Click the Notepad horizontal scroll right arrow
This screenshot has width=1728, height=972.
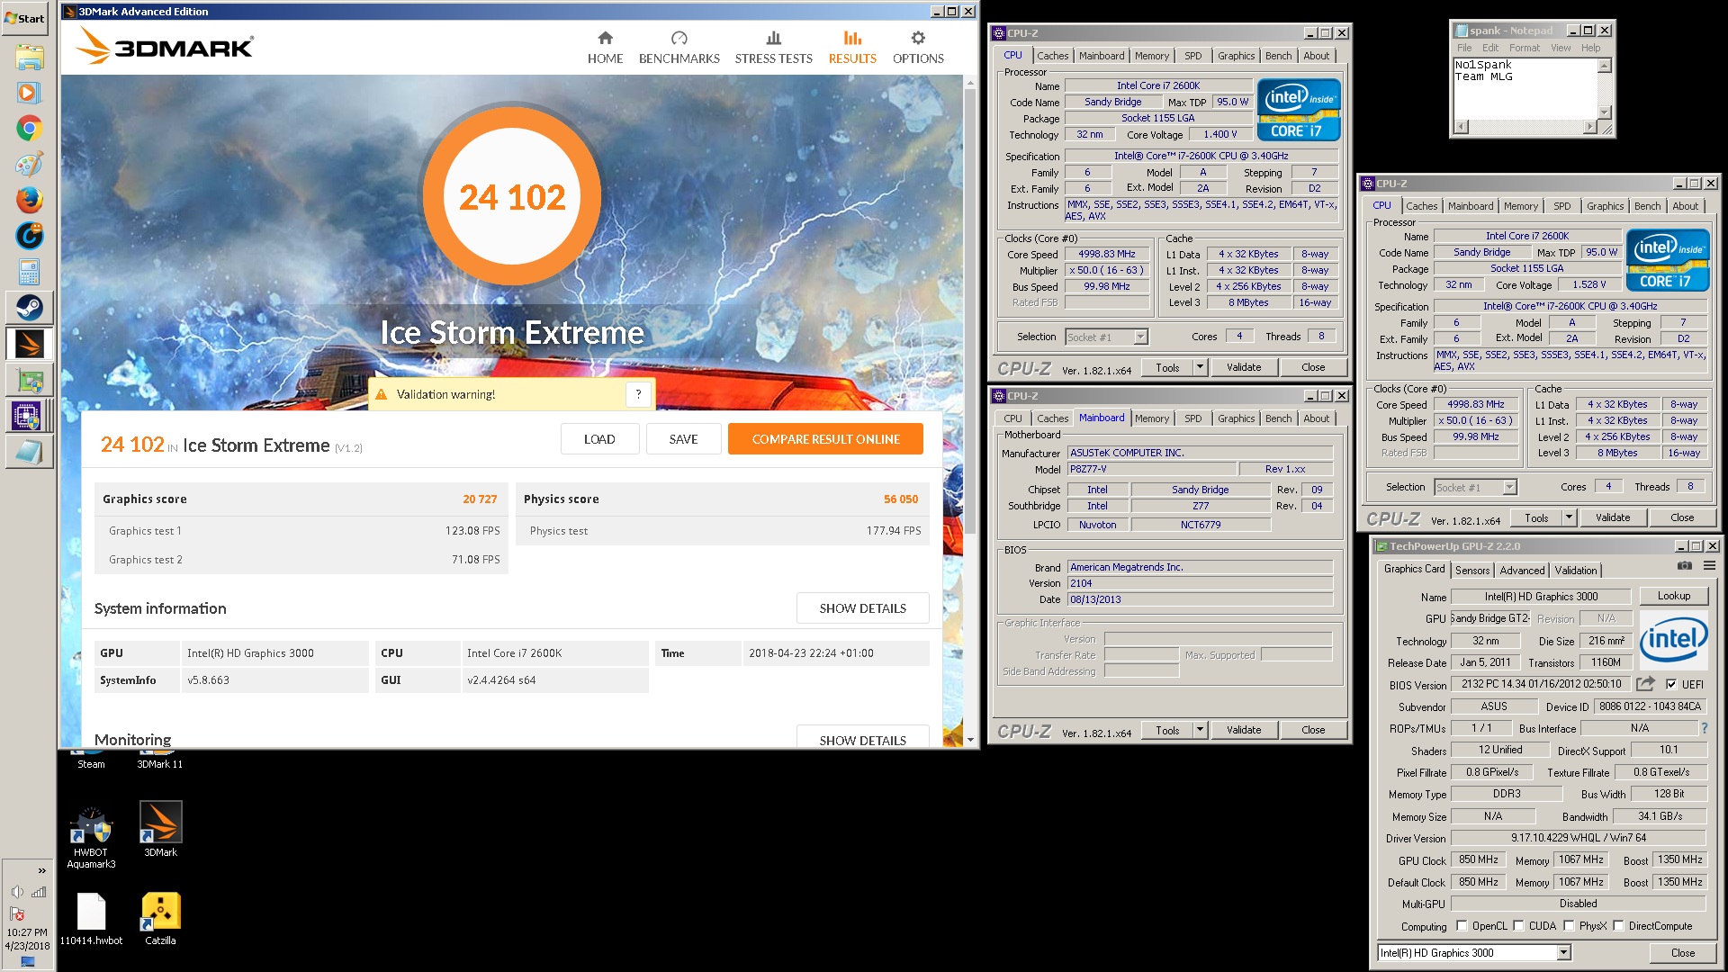point(1590,127)
